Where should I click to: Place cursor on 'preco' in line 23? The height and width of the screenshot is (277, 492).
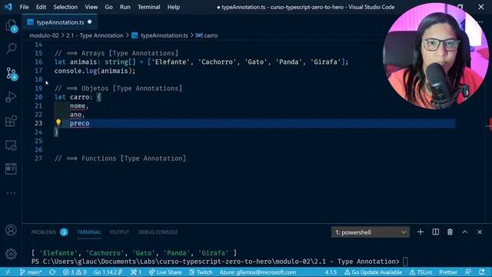pos(79,123)
